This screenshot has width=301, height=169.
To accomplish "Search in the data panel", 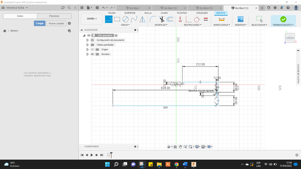I will 69,8.
